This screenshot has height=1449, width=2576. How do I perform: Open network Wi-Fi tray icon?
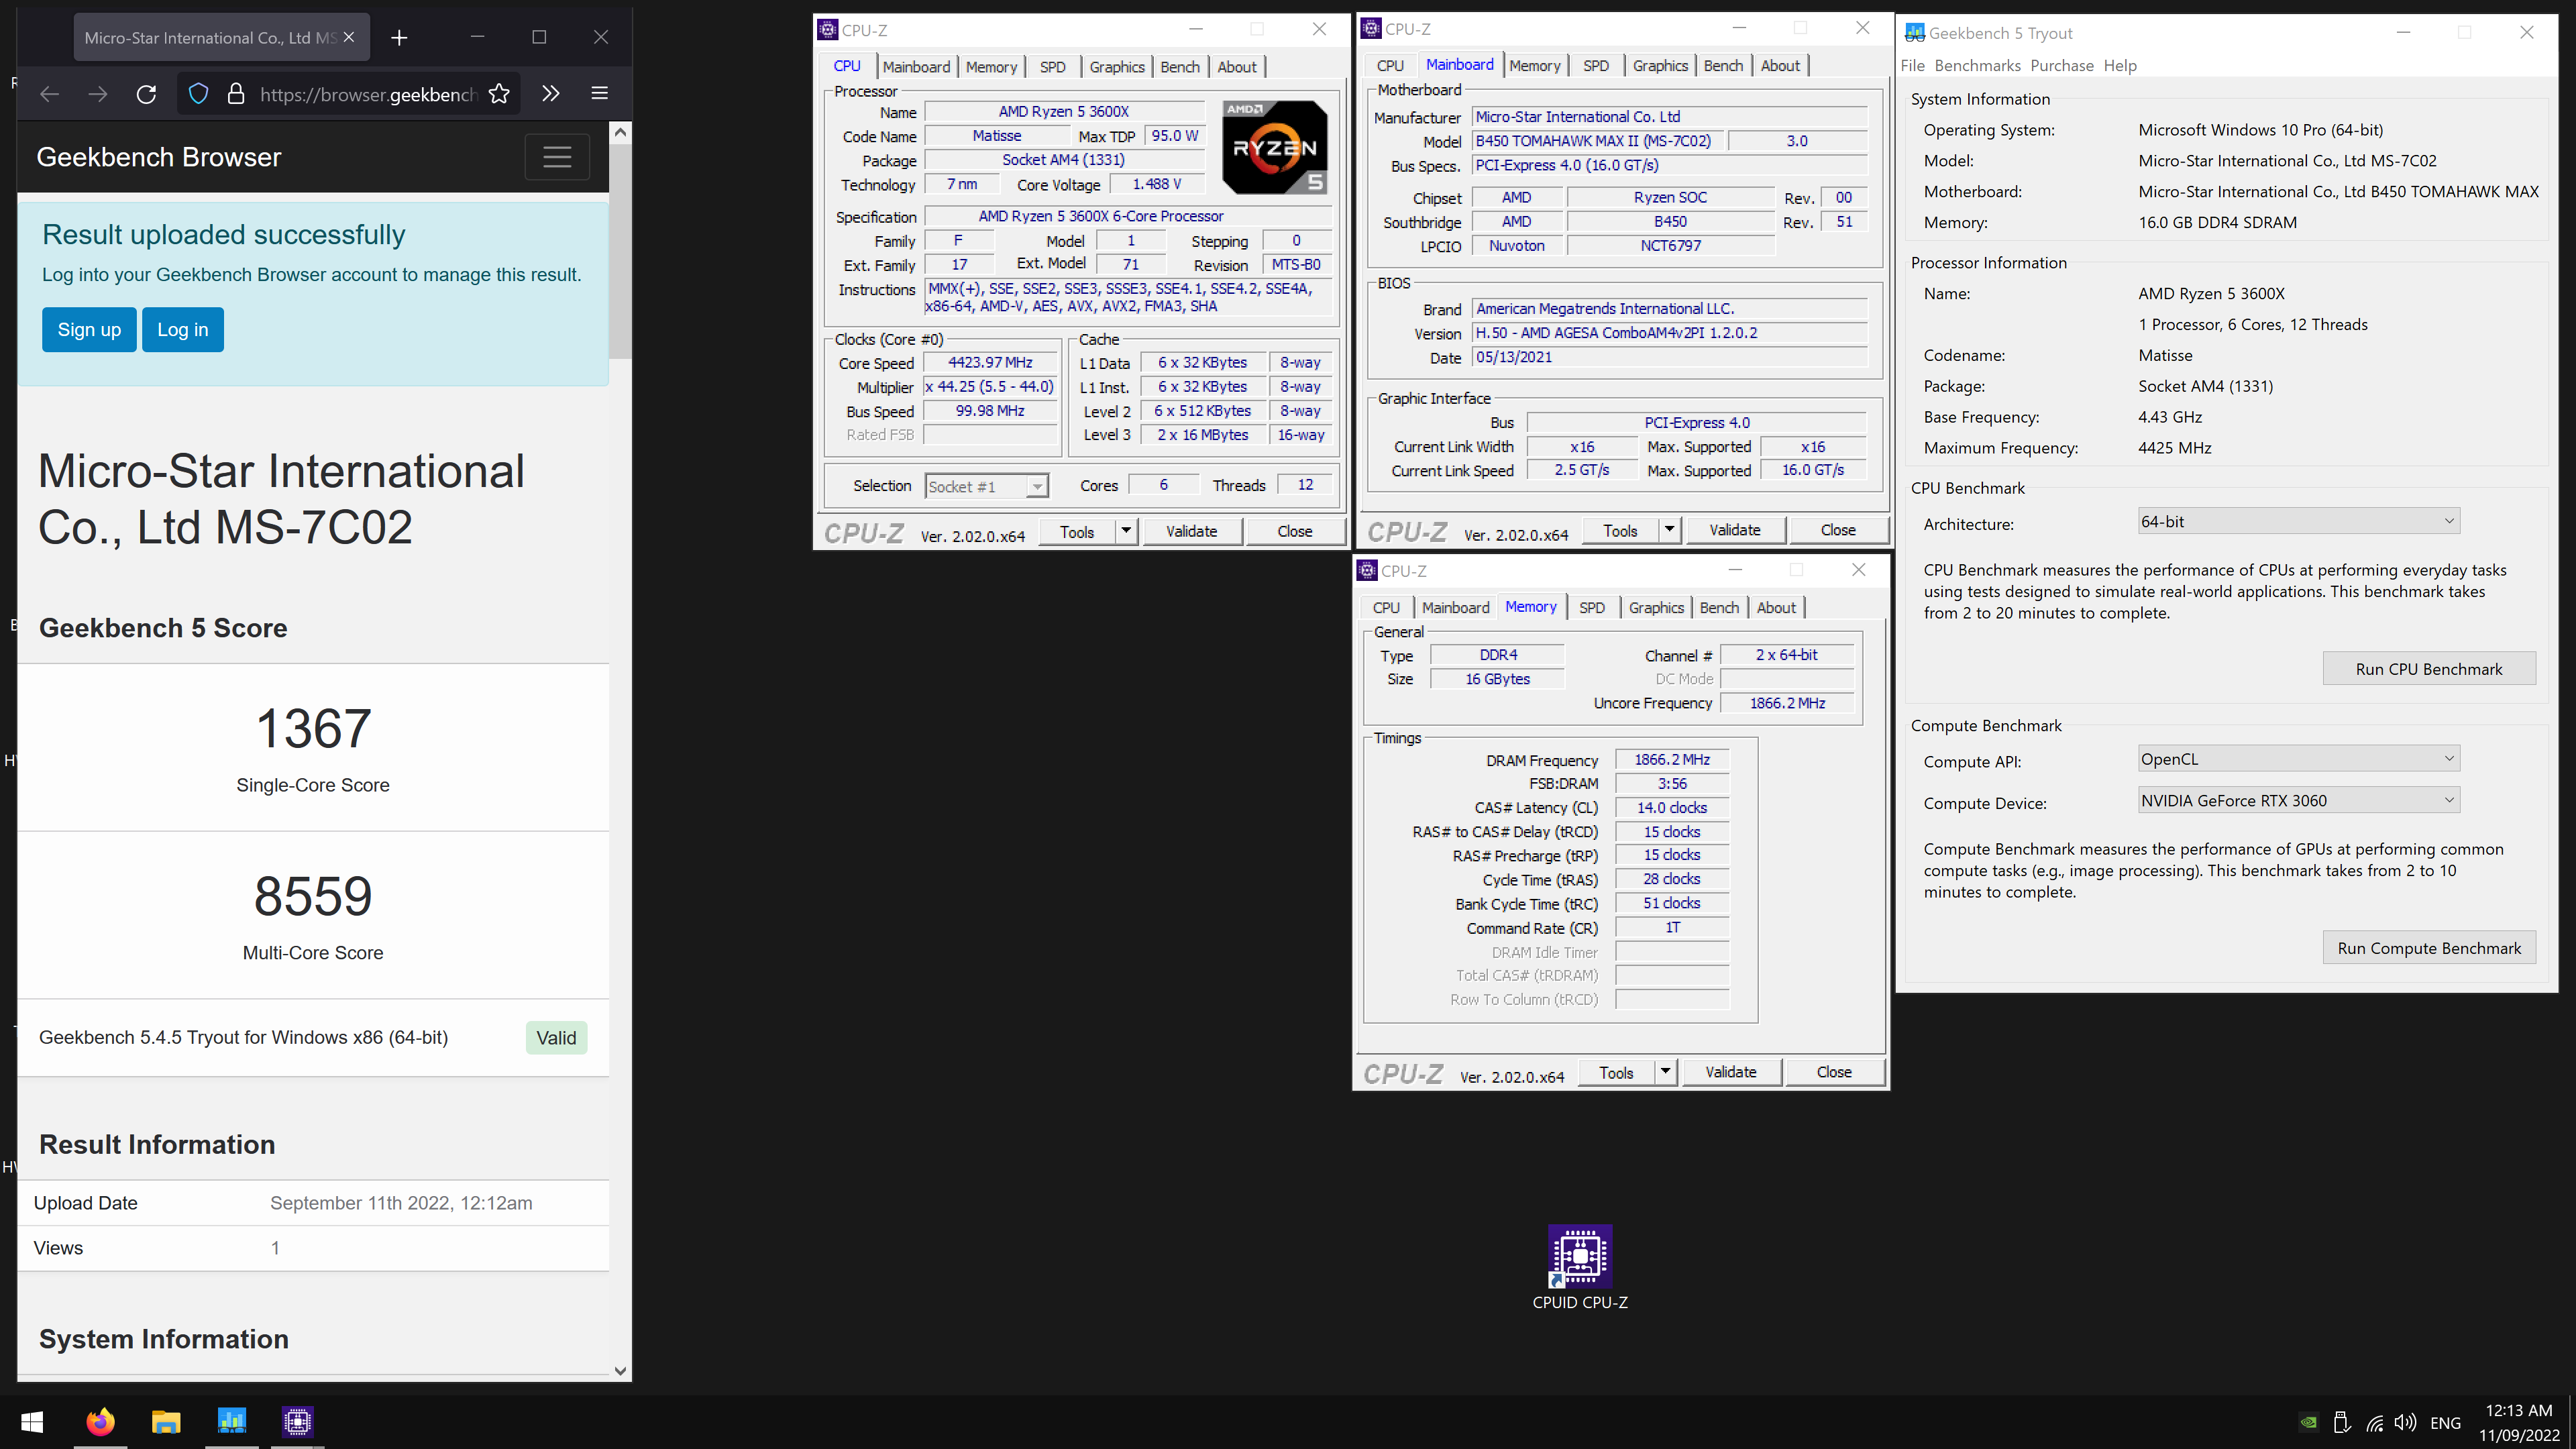click(x=2375, y=1423)
